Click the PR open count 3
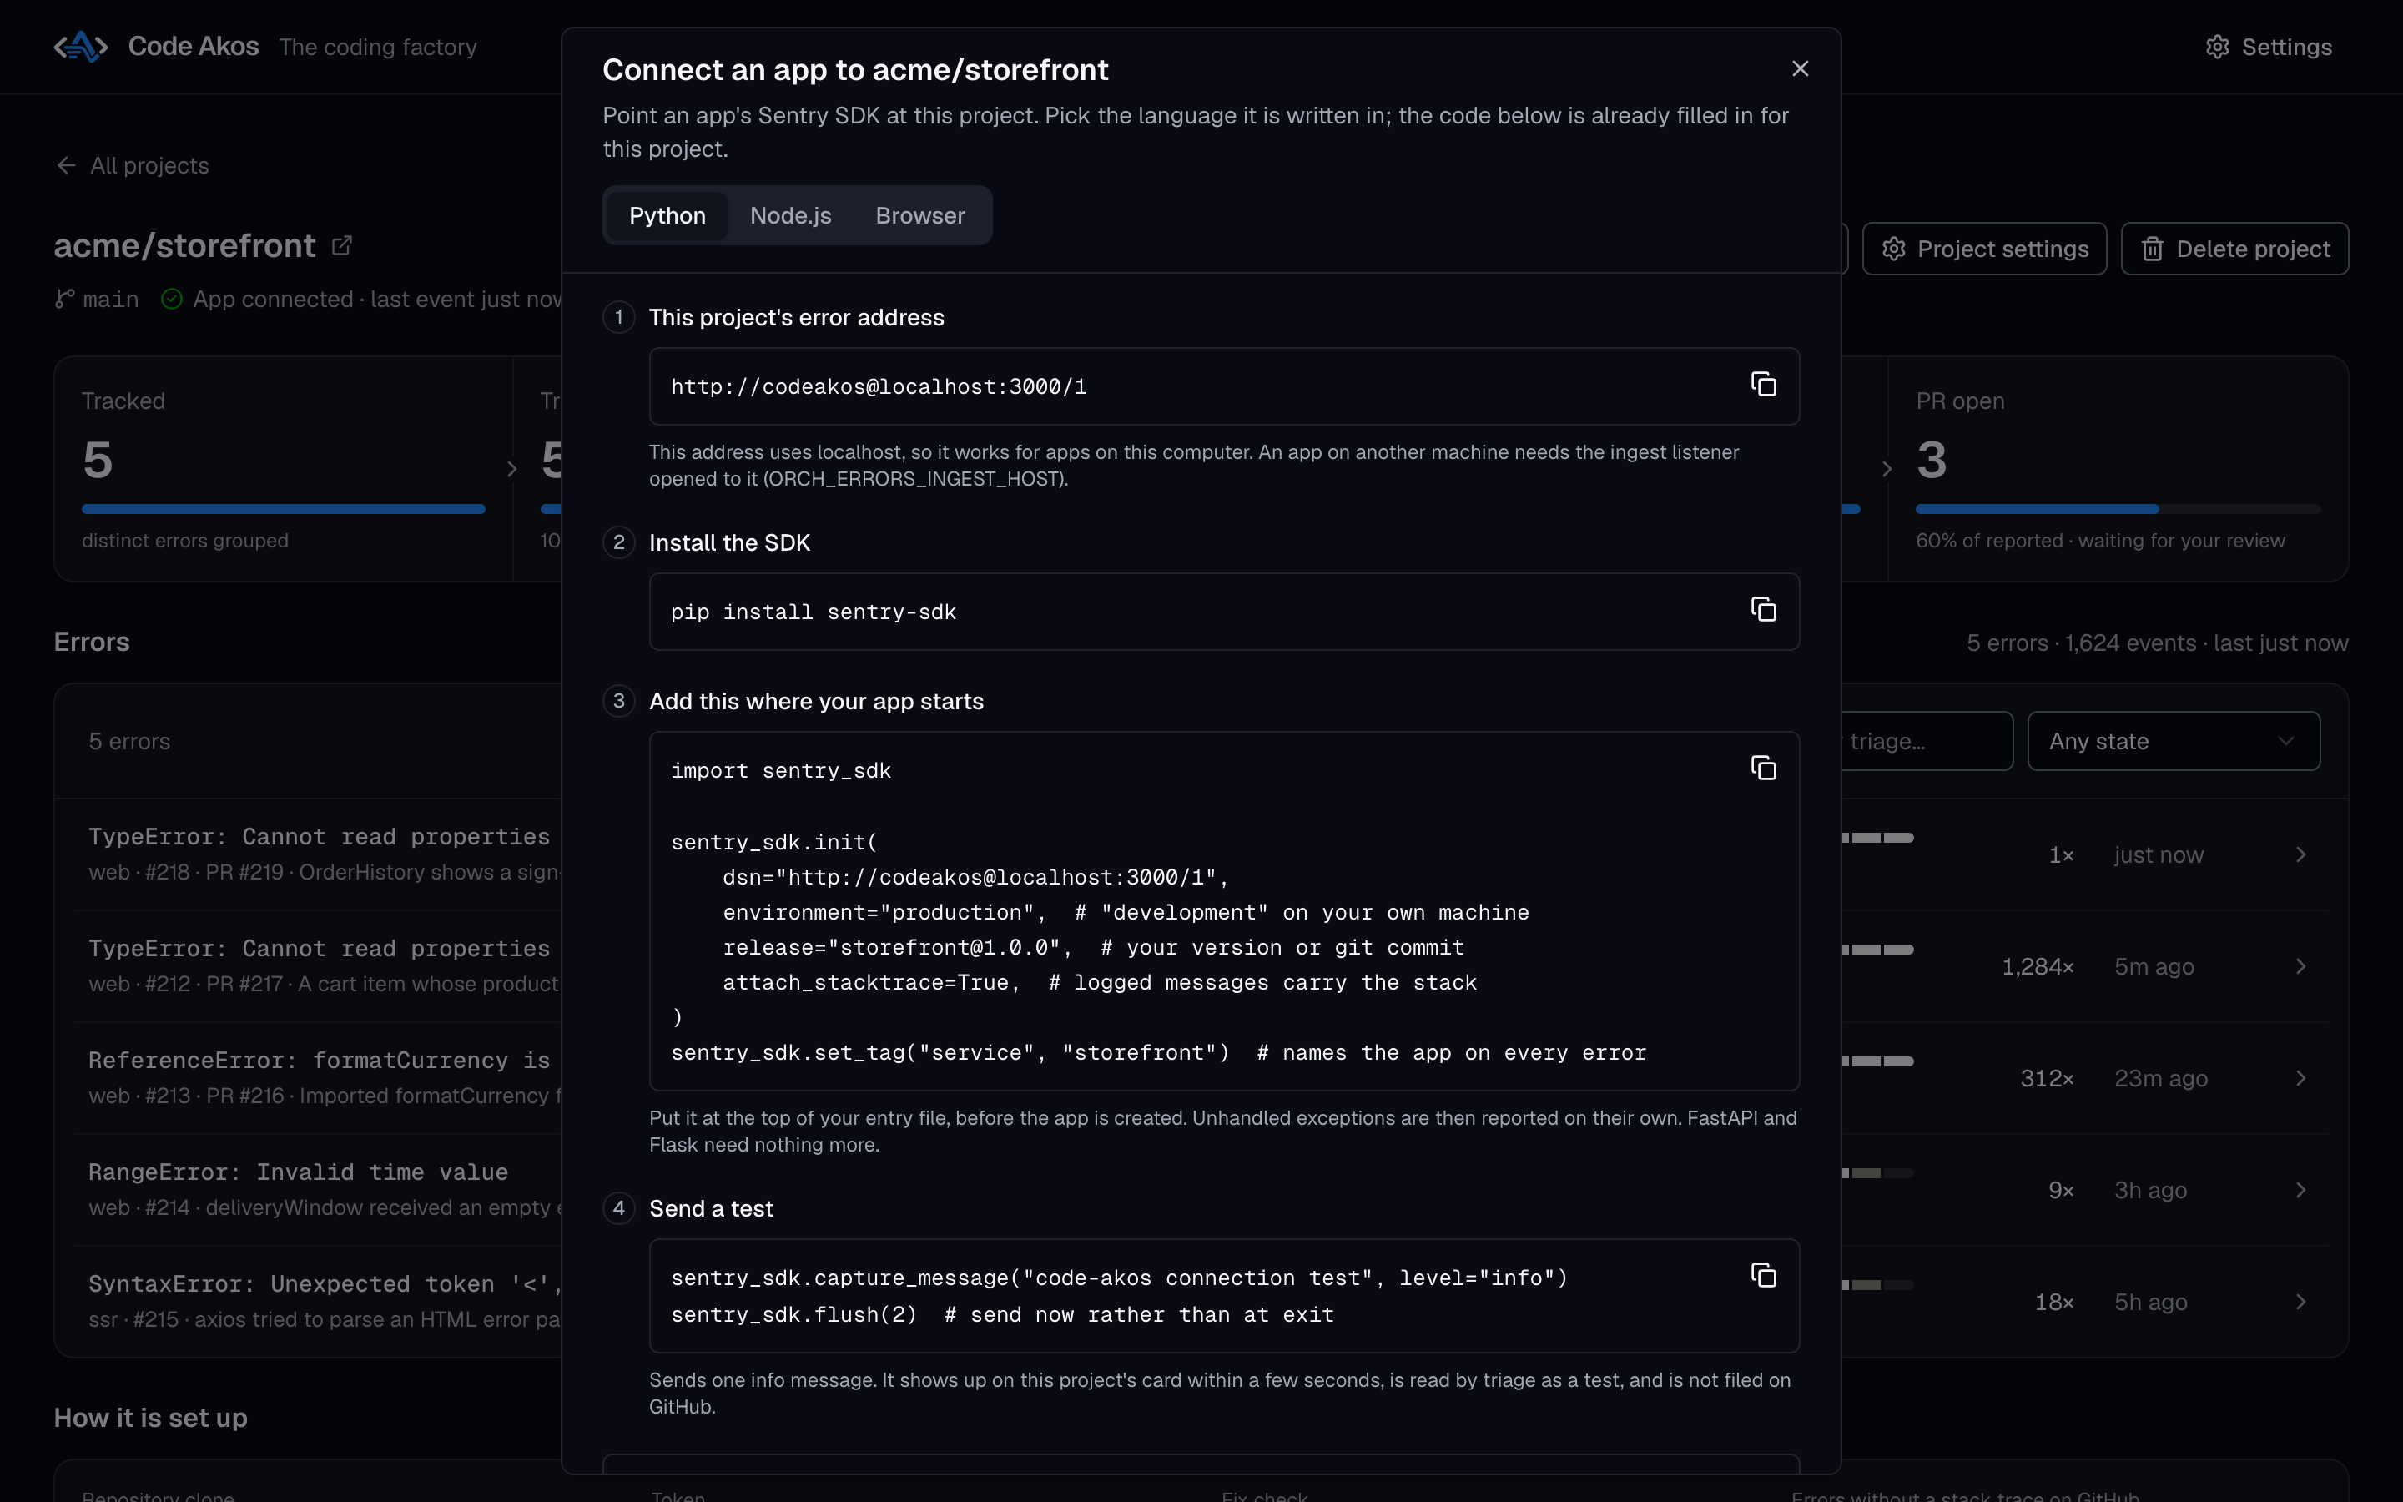This screenshot has height=1502, width=2403. 1932,460
